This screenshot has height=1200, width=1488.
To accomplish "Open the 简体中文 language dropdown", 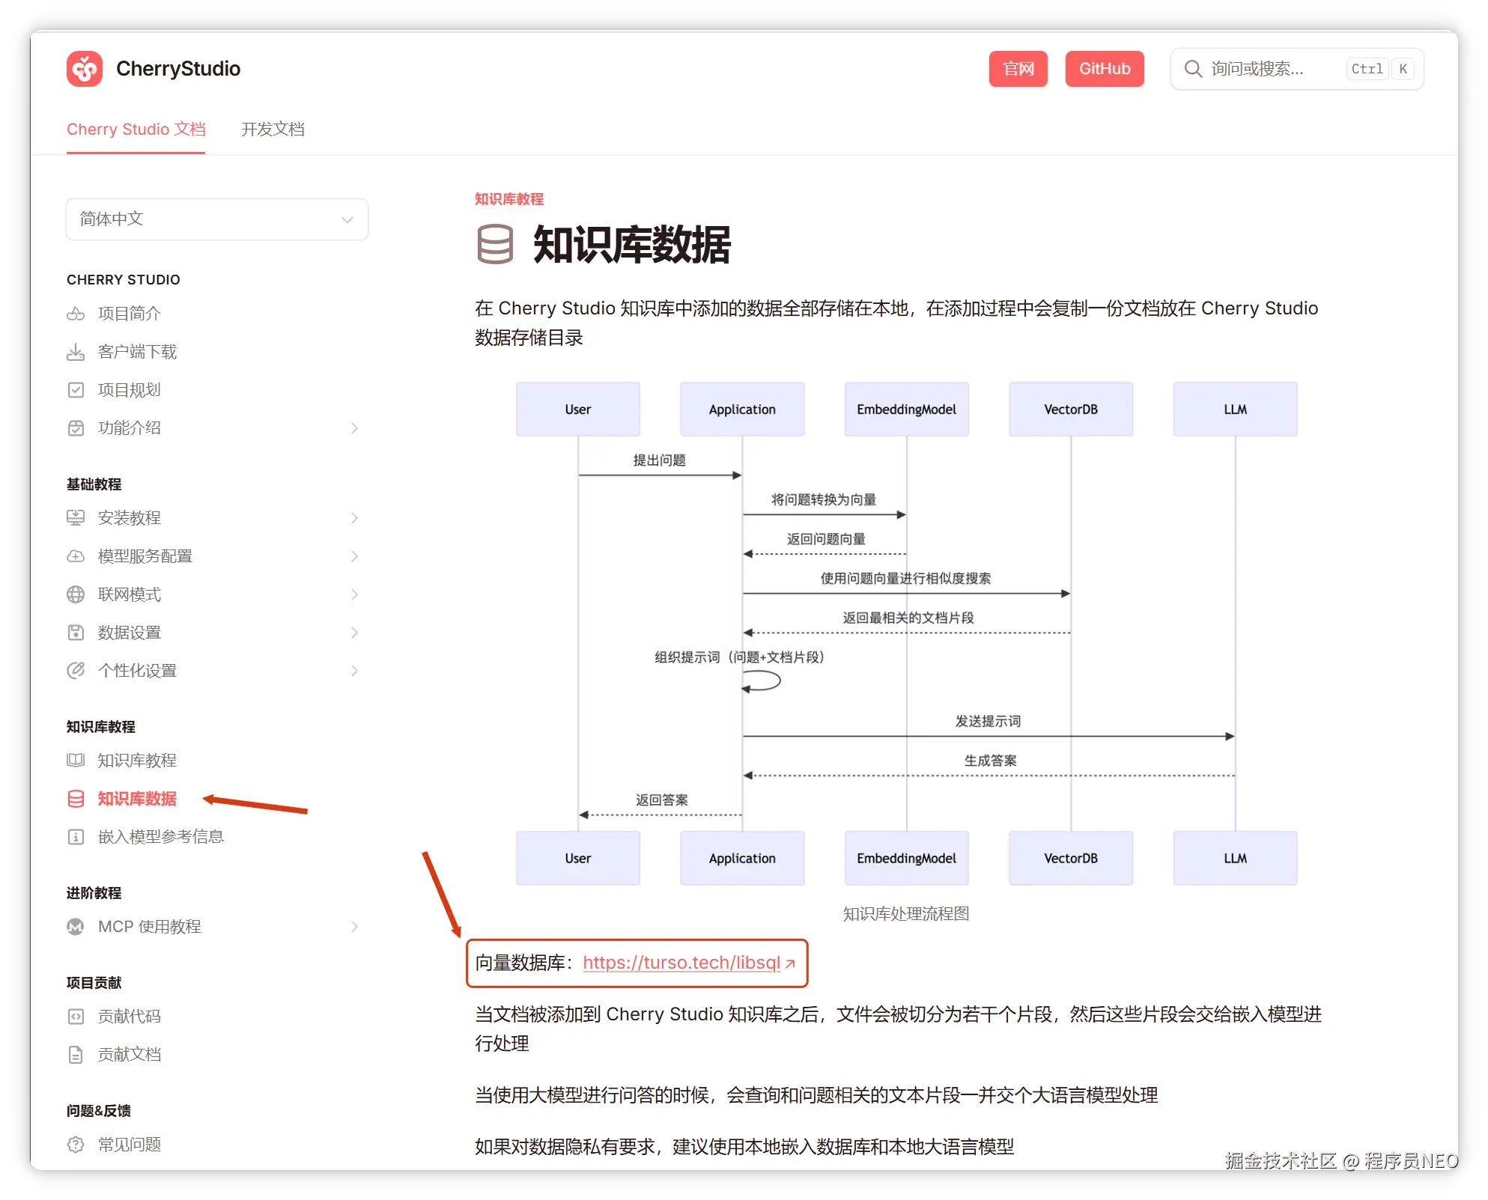I will point(216,219).
